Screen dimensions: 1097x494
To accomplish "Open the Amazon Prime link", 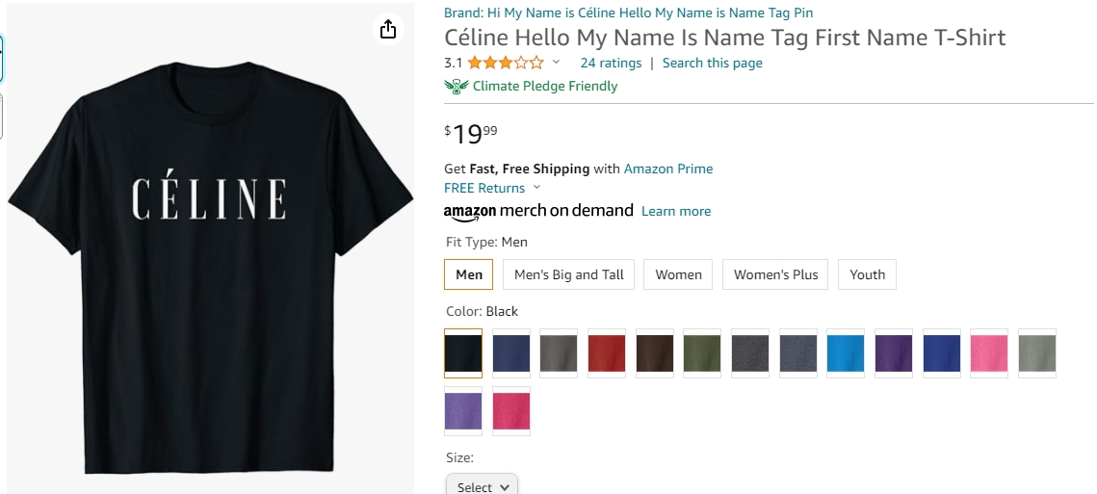I will pos(668,169).
